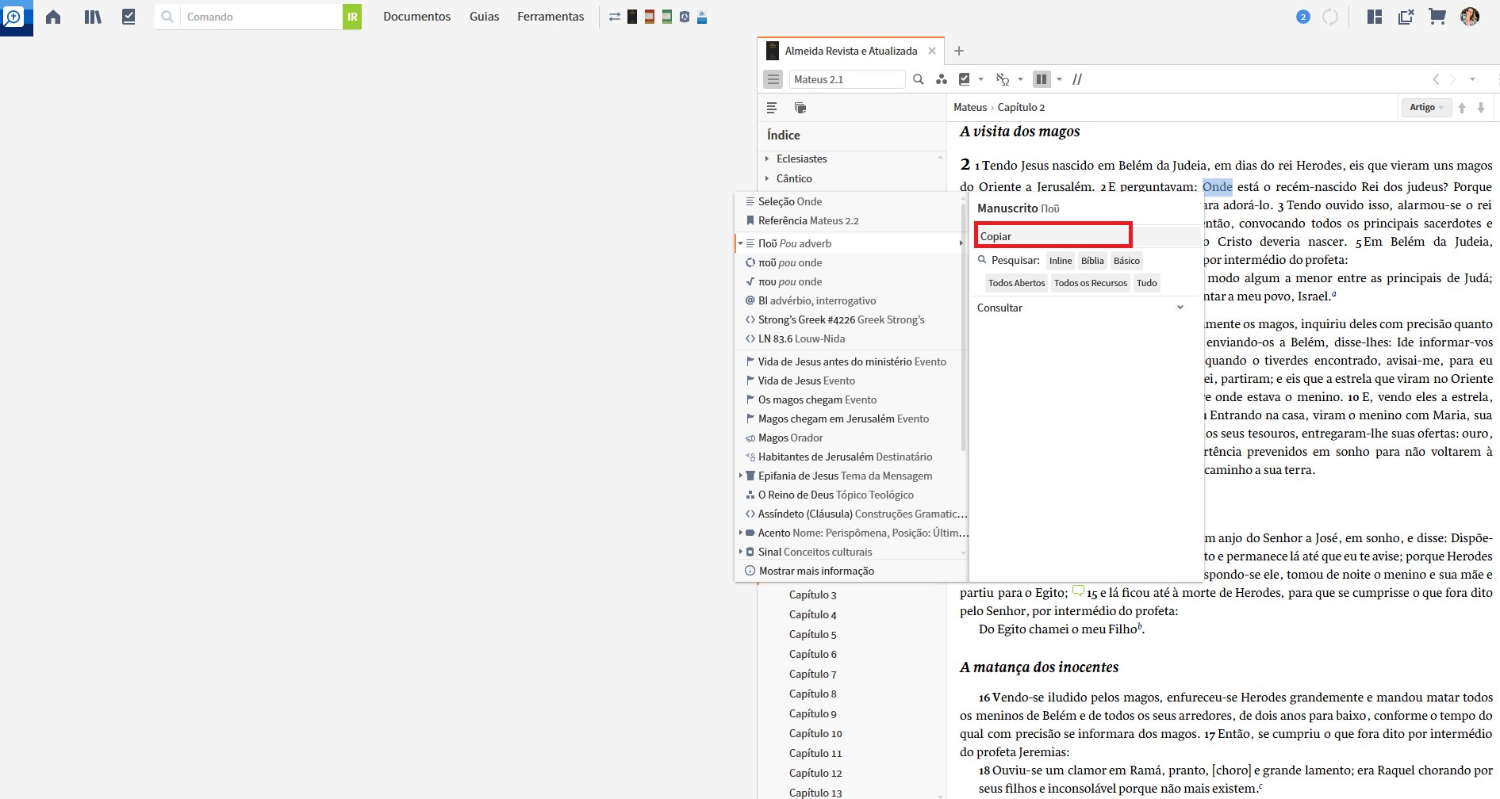Open the Artigo dropdown
1500x799 pixels.
coord(1425,108)
